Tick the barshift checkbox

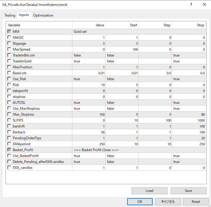click(9, 126)
